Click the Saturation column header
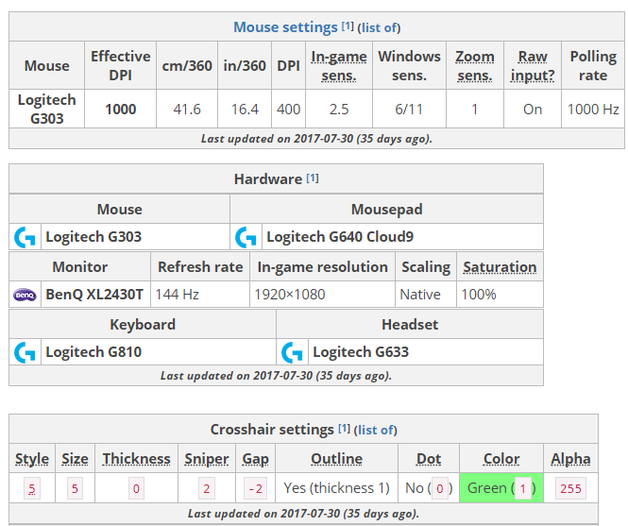628x526 pixels. tap(500, 267)
